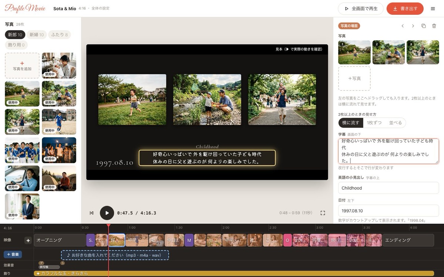The height and width of the screenshot is (277, 444).
Task: Select scene photo thumbnail number 3
Action: coord(423,52)
